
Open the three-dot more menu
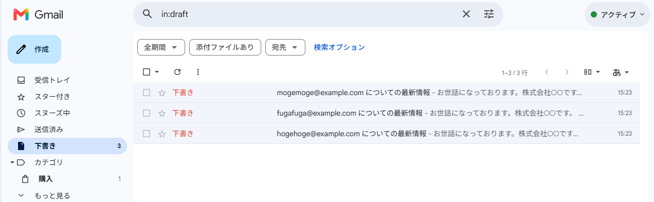(198, 72)
